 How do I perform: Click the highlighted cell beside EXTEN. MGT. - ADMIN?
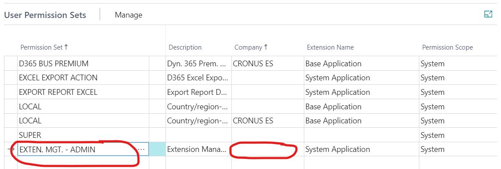click(158, 149)
